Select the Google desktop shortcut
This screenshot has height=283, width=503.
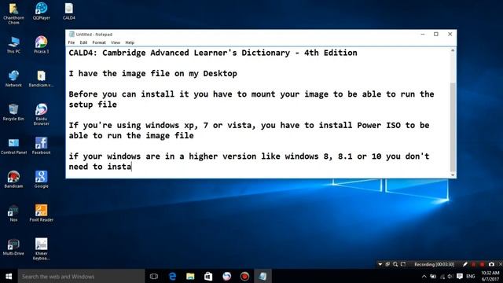[42, 180]
